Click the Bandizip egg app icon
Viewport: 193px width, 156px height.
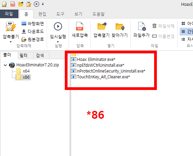tap(4, 4)
